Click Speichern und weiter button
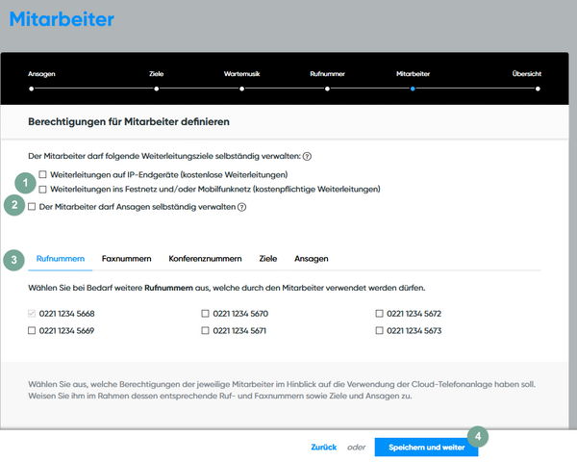 point(426,448)
